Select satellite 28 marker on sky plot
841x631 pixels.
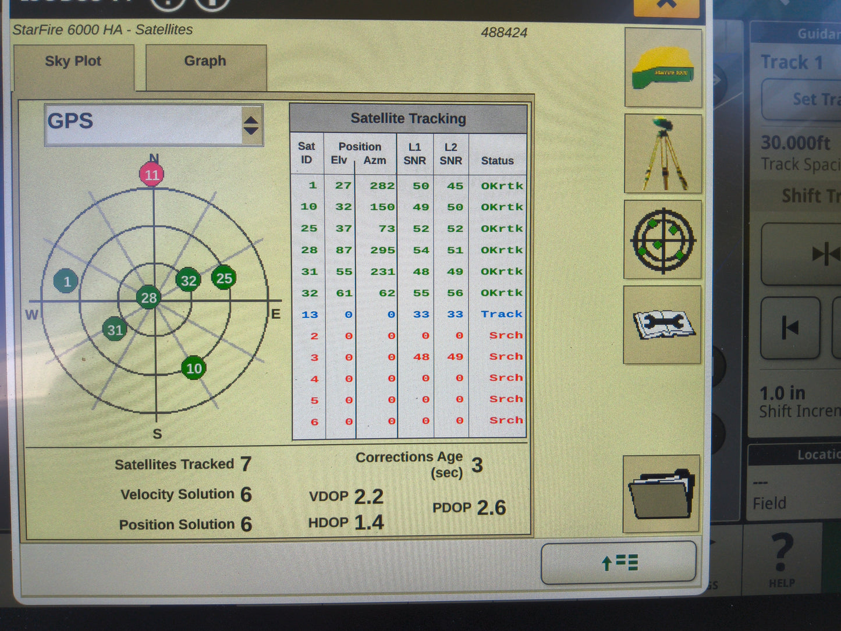tap(148, 298)
